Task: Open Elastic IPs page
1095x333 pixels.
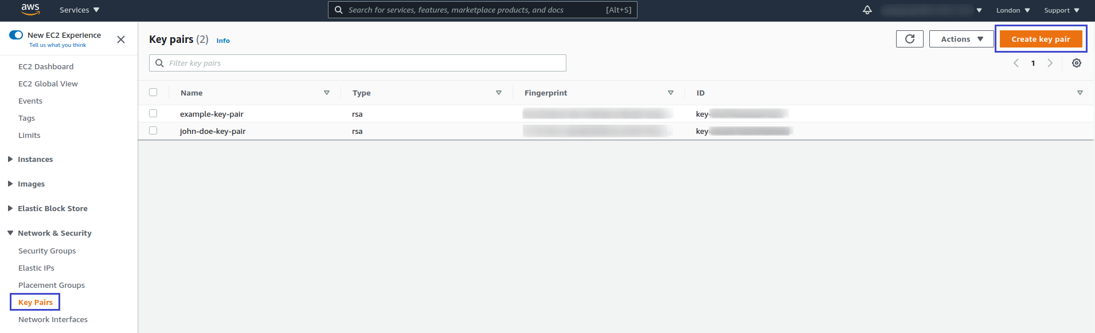Action: pyautogui.click(x=36, y=268)
